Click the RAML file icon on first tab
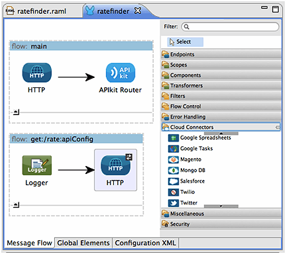The image size is (286, 254). point(10,11)
